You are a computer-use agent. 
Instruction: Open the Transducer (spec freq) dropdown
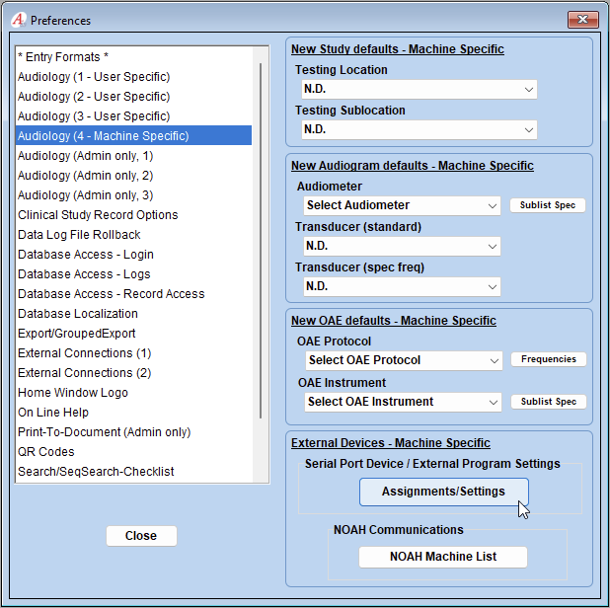(x=402, y=286)
